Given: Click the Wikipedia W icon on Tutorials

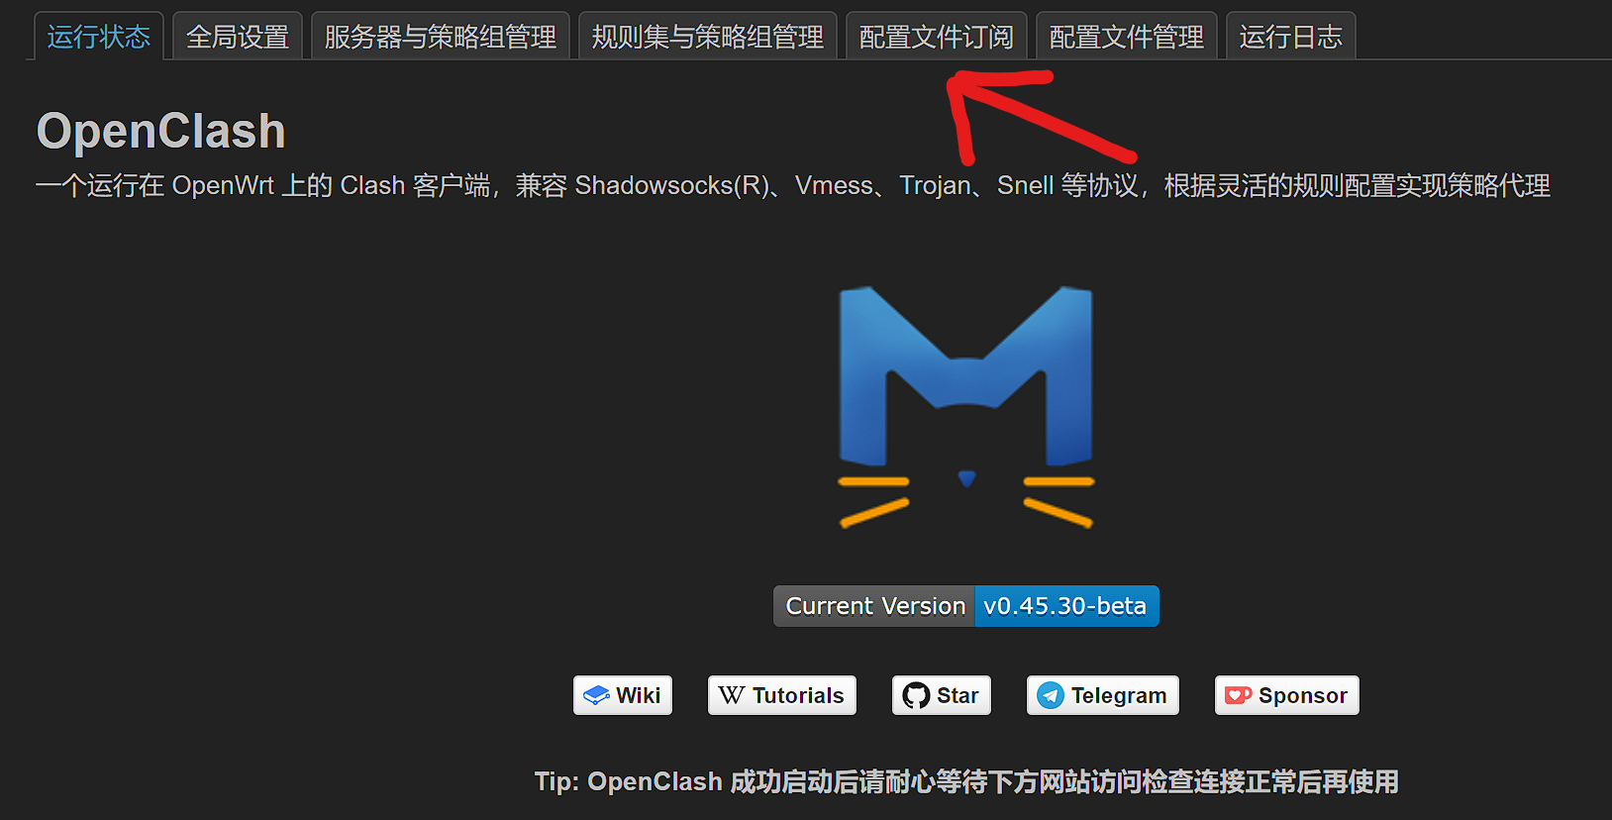Looking at the screenshot, I should [732, 695].
